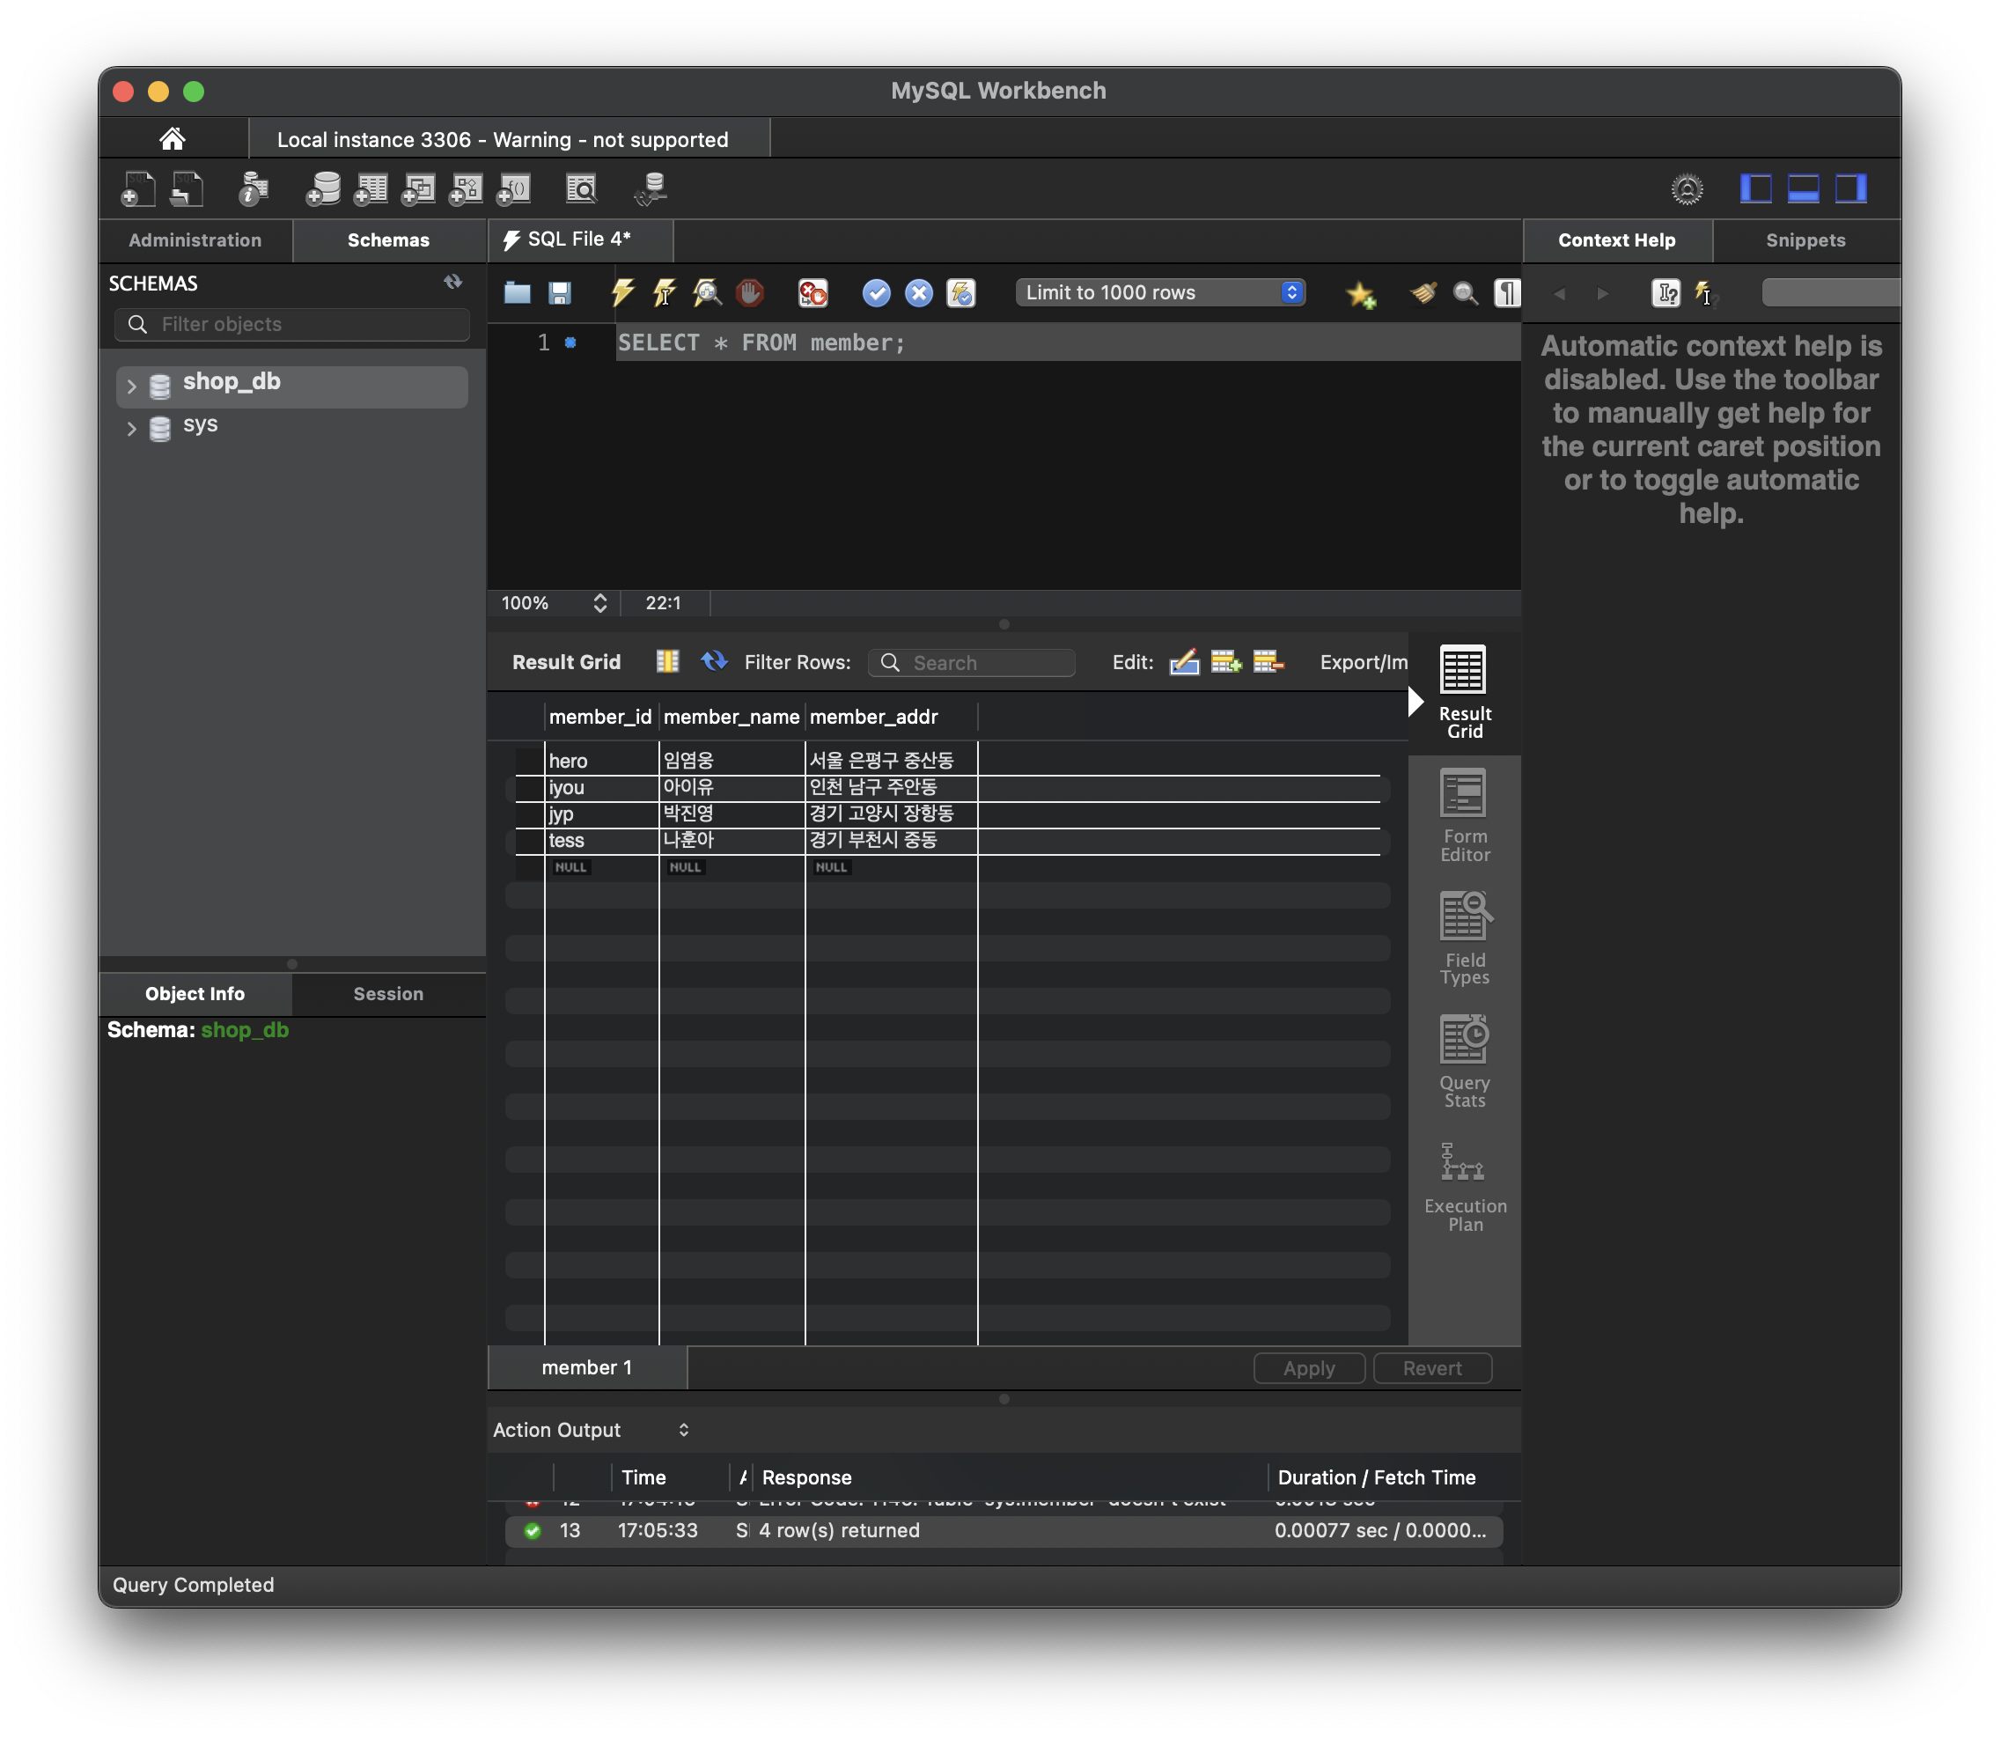Open the Session tab
Image resolution: width=2000 pixels, height=1738 pixels.
pyautogui.click(x=388, y=993)
